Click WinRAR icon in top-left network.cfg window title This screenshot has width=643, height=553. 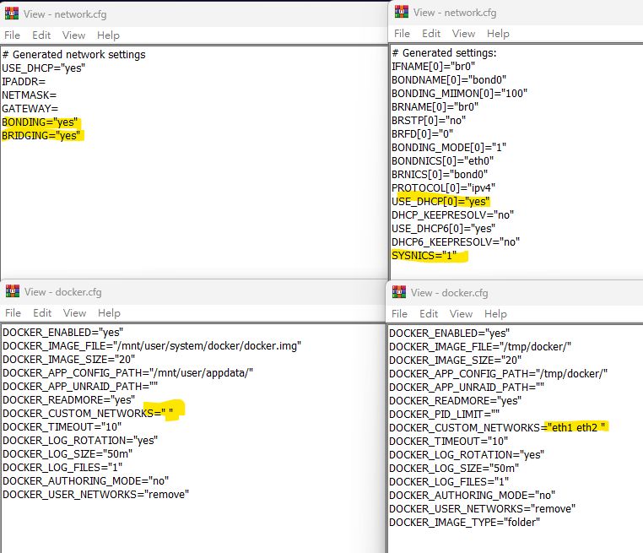(12, 14)
